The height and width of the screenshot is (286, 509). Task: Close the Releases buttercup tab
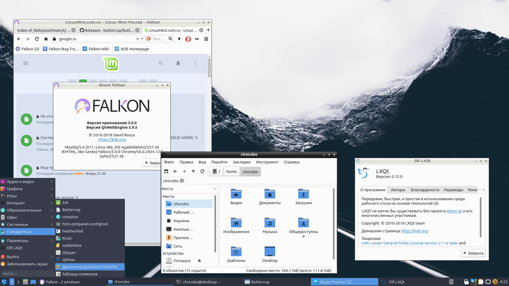point(137,30)
